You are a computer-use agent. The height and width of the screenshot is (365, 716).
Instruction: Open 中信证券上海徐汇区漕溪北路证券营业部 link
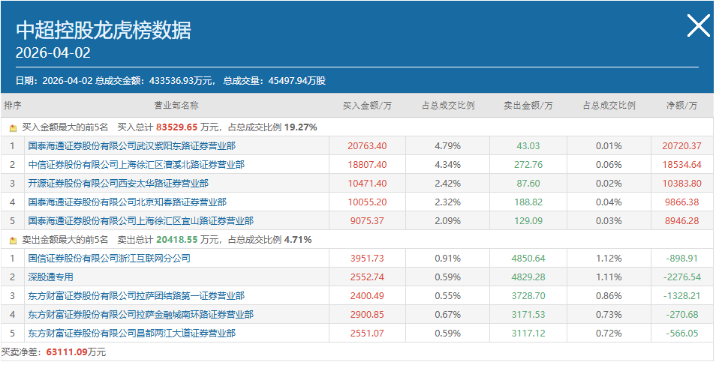[136, 165]
